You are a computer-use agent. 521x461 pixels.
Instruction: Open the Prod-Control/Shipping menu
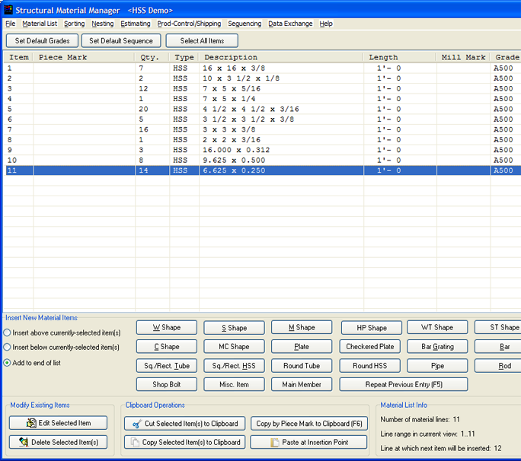click(189, 24)
